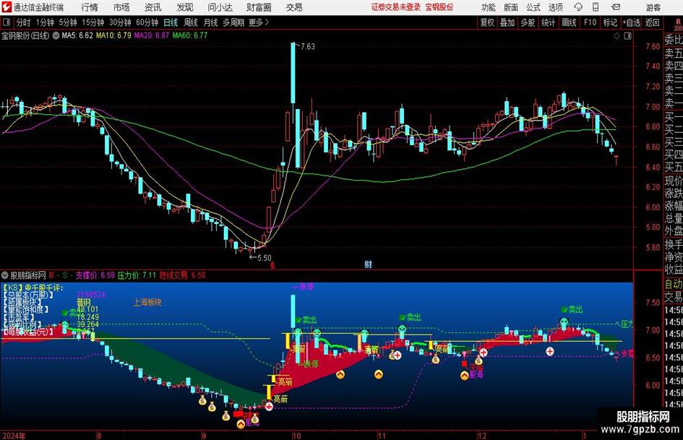Click the 宝钢股份(日线) chart title
This screenshot has width=683, height=440.
(x=25, y=35)
